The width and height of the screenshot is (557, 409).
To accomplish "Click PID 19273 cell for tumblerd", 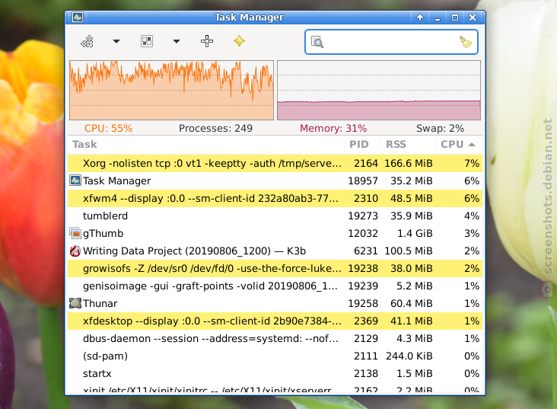I will click(363, 216).
